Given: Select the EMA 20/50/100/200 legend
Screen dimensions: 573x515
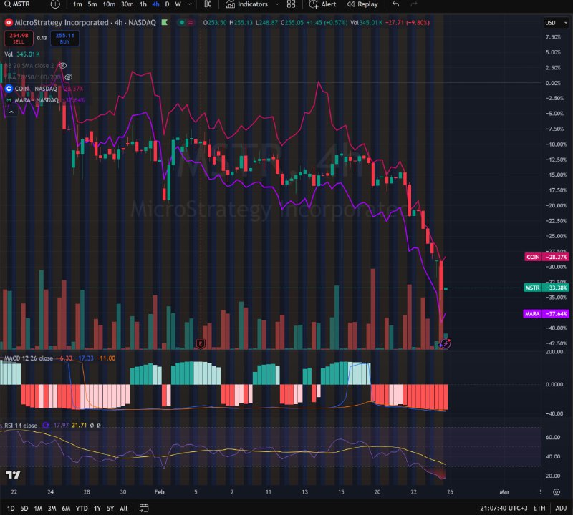Looking at the screenshot, I should coord(32,77).
